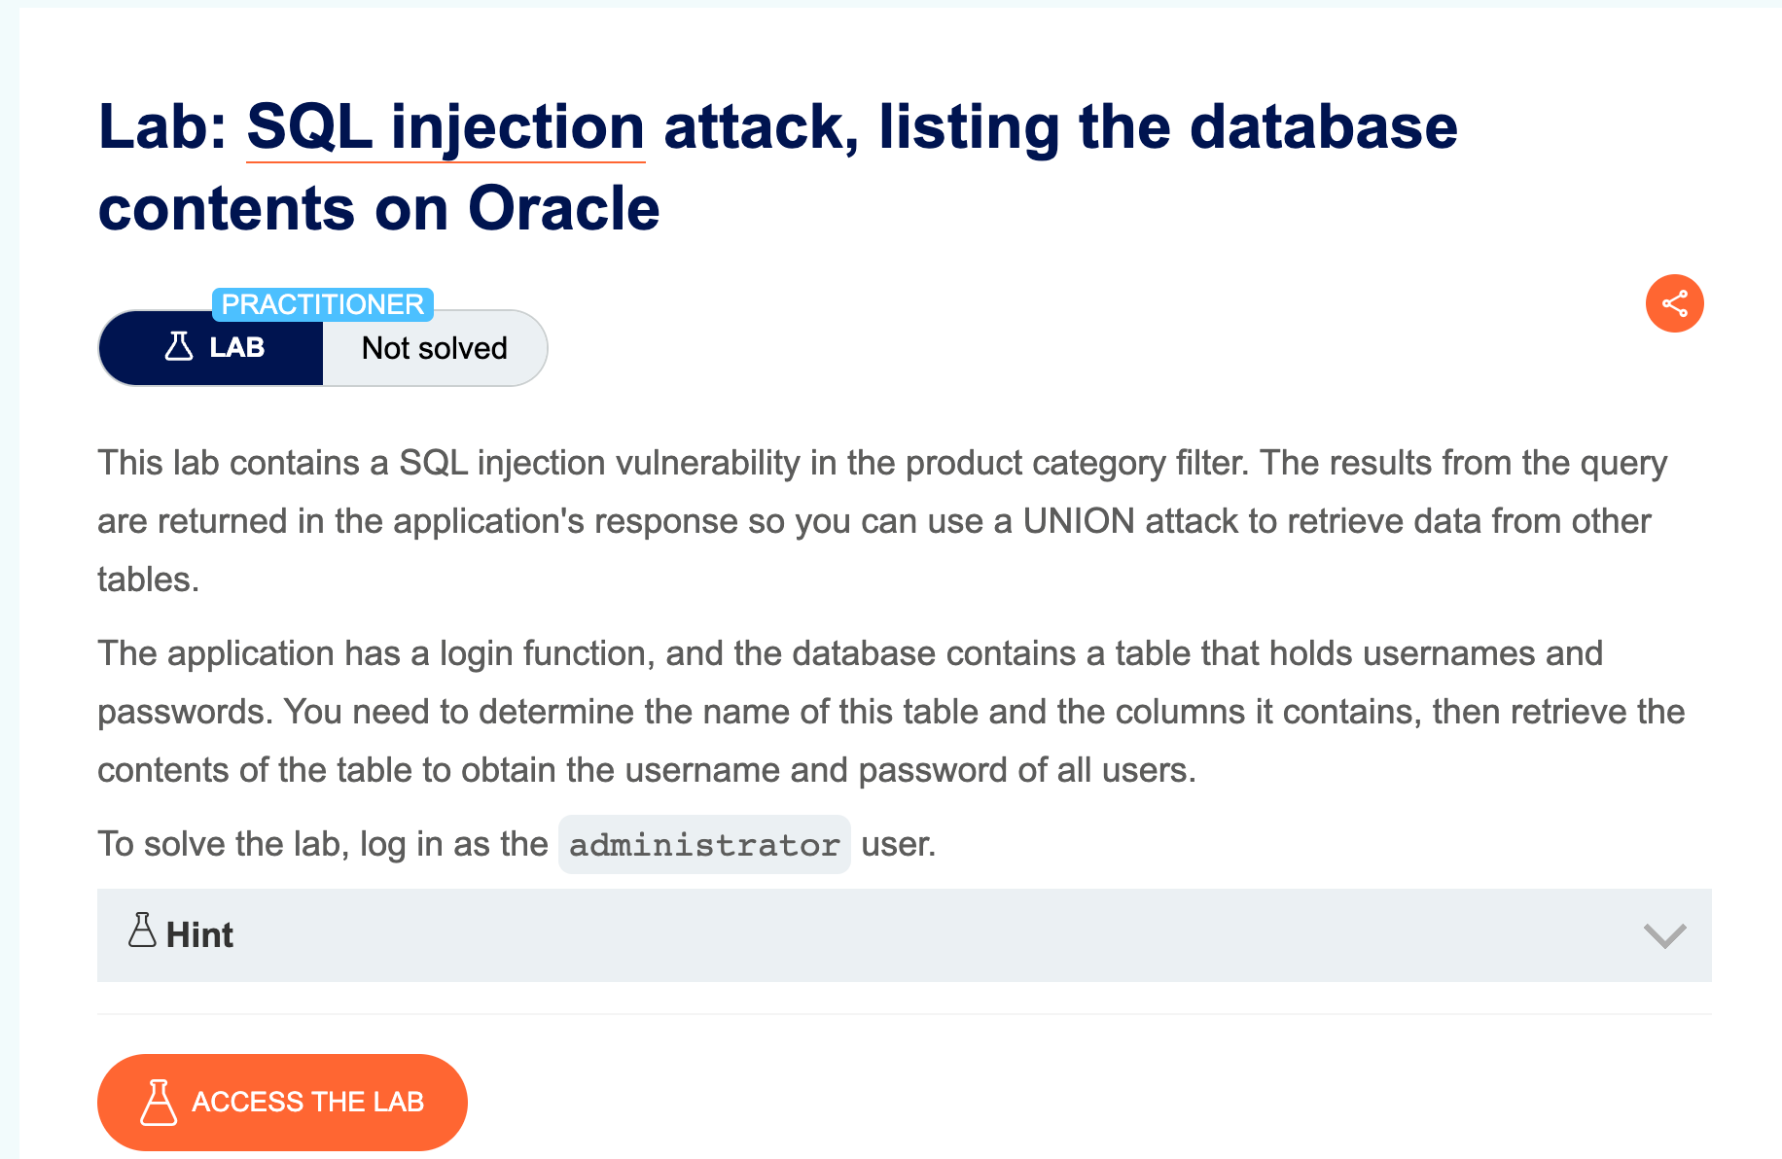
Task: Click the Hint label text
Action: 199,935
